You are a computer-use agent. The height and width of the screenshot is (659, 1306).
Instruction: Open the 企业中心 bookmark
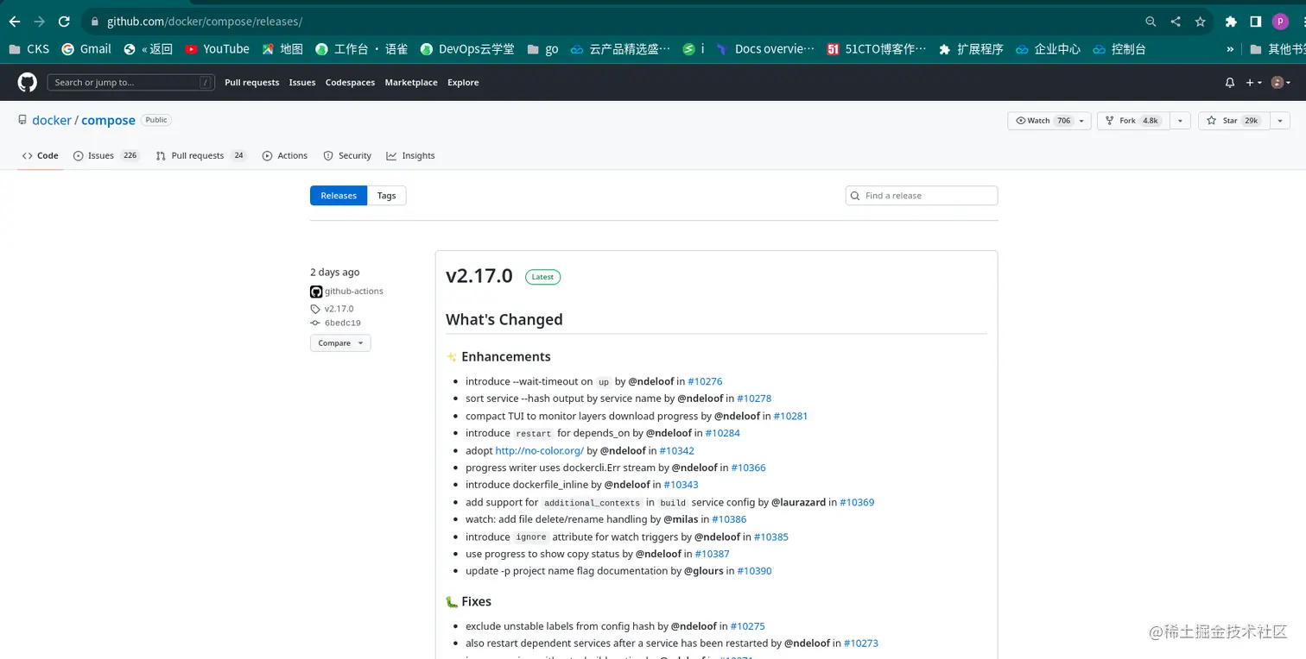(1049, 49)
